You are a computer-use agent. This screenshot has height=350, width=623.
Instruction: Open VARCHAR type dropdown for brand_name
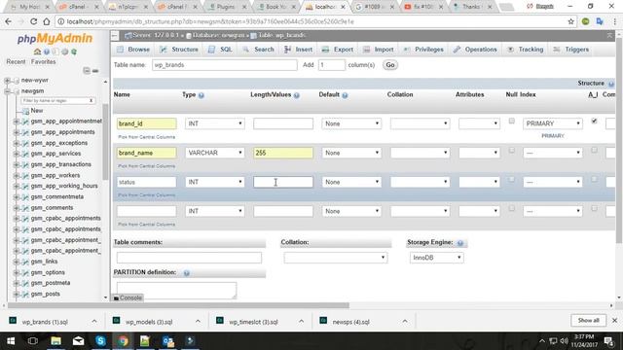click(214, 153)
